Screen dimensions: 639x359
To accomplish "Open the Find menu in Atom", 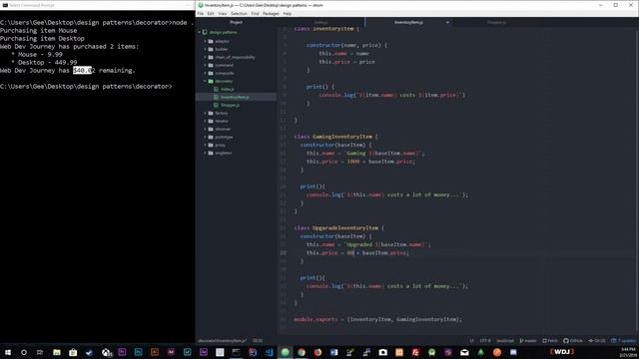I will [x=256, y=13].
